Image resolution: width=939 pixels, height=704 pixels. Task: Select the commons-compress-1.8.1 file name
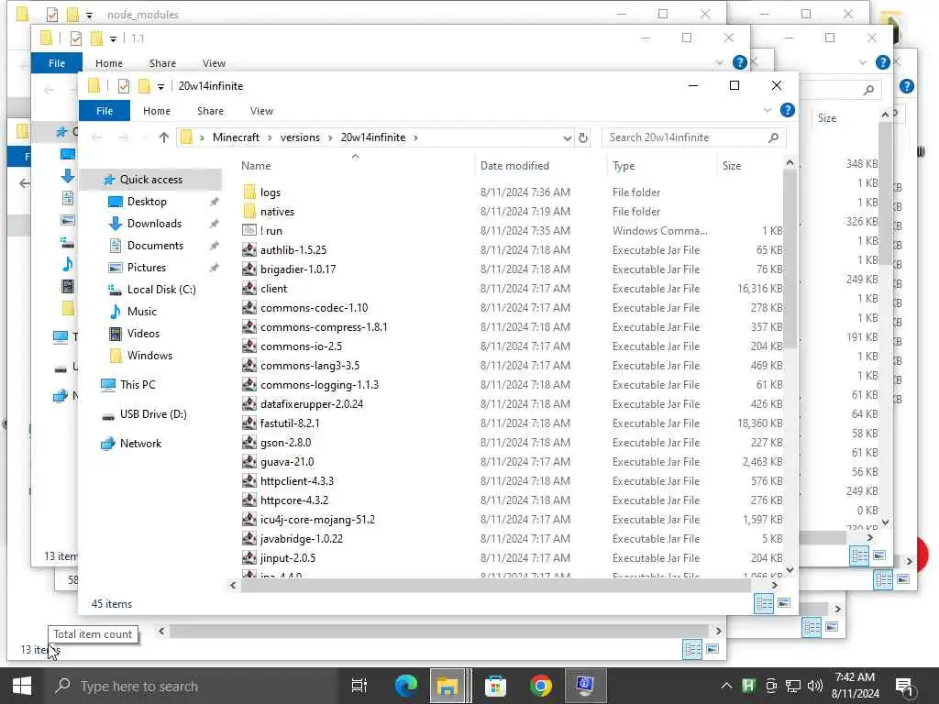[324, 327]
